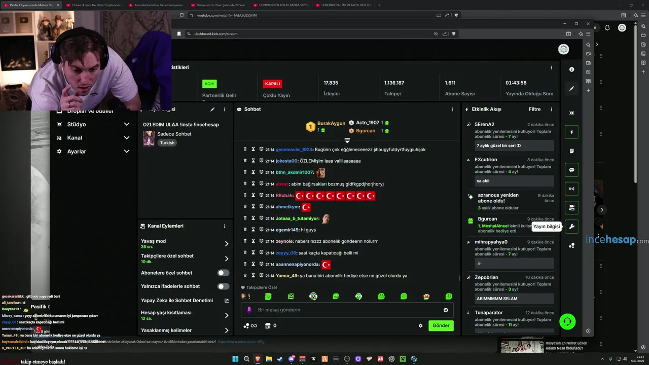
Task: Open statistics panel three-dot menu
Action: pyautogui.click(x=551, y=67)
